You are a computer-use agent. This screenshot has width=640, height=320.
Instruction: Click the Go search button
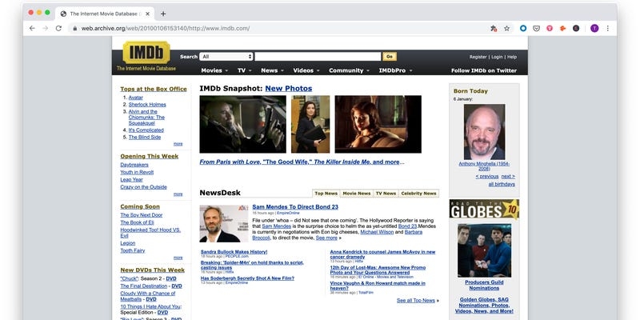(390, 57)
